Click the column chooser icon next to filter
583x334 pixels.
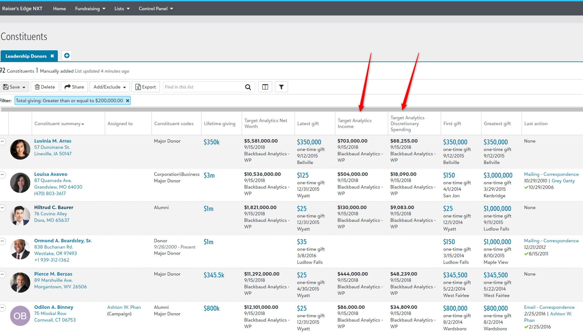click(x=265, y=87)
